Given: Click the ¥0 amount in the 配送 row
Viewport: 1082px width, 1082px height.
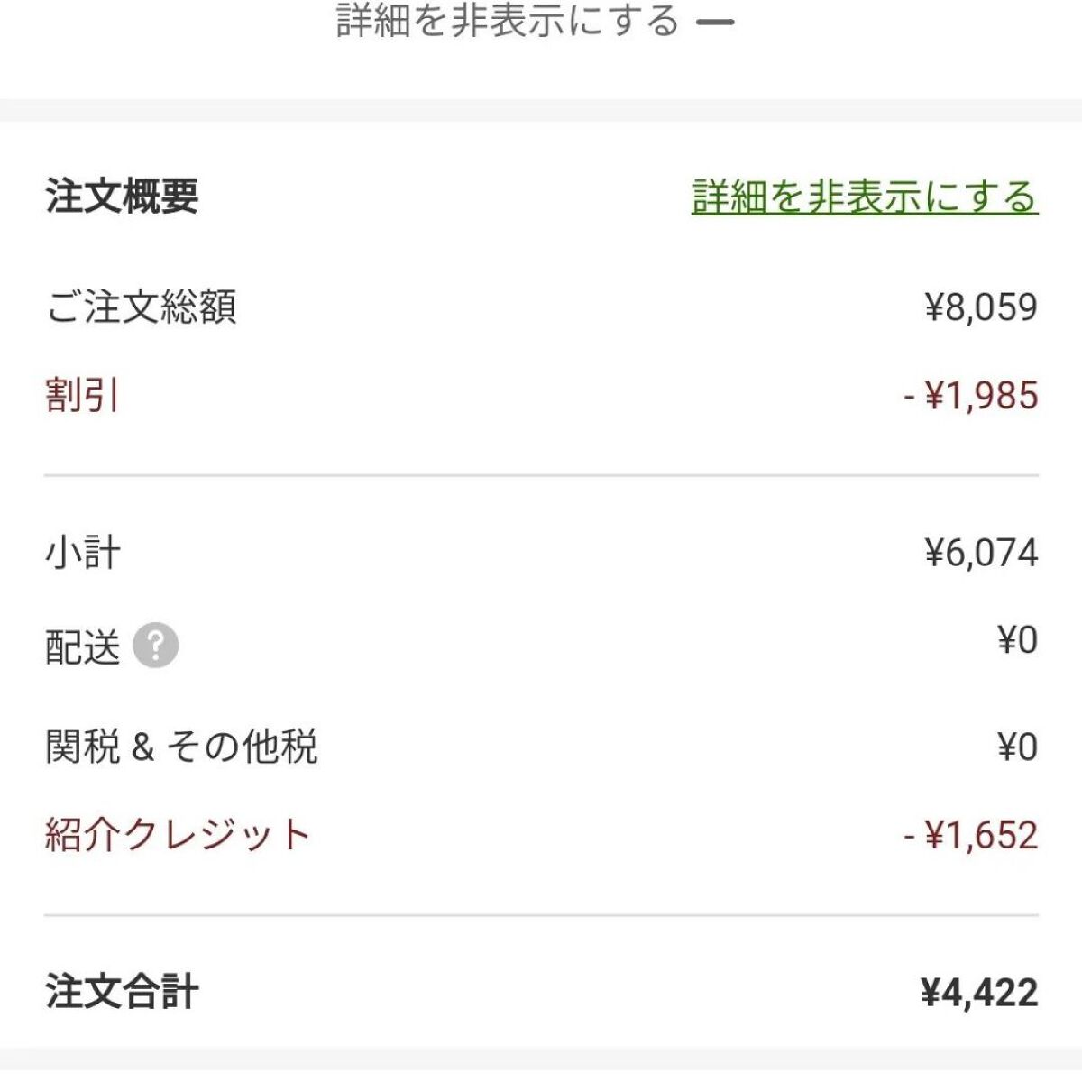Looking at the screenshot, I should click(1017, 640).
